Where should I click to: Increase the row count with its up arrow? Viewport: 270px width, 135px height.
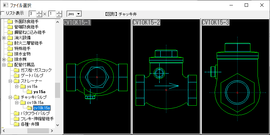[59, 12]
